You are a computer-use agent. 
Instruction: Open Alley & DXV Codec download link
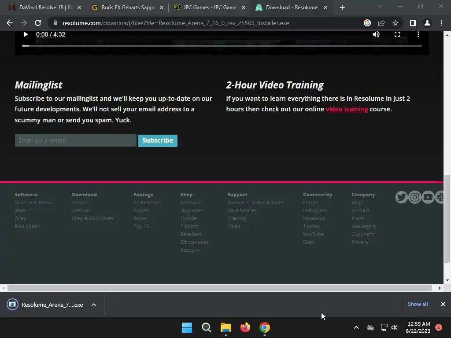pos(93,218)
